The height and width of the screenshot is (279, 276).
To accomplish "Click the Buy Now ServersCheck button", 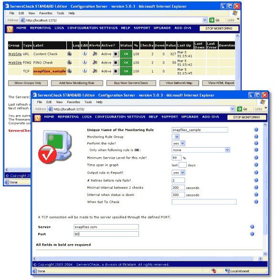I will tap(131, 83).
